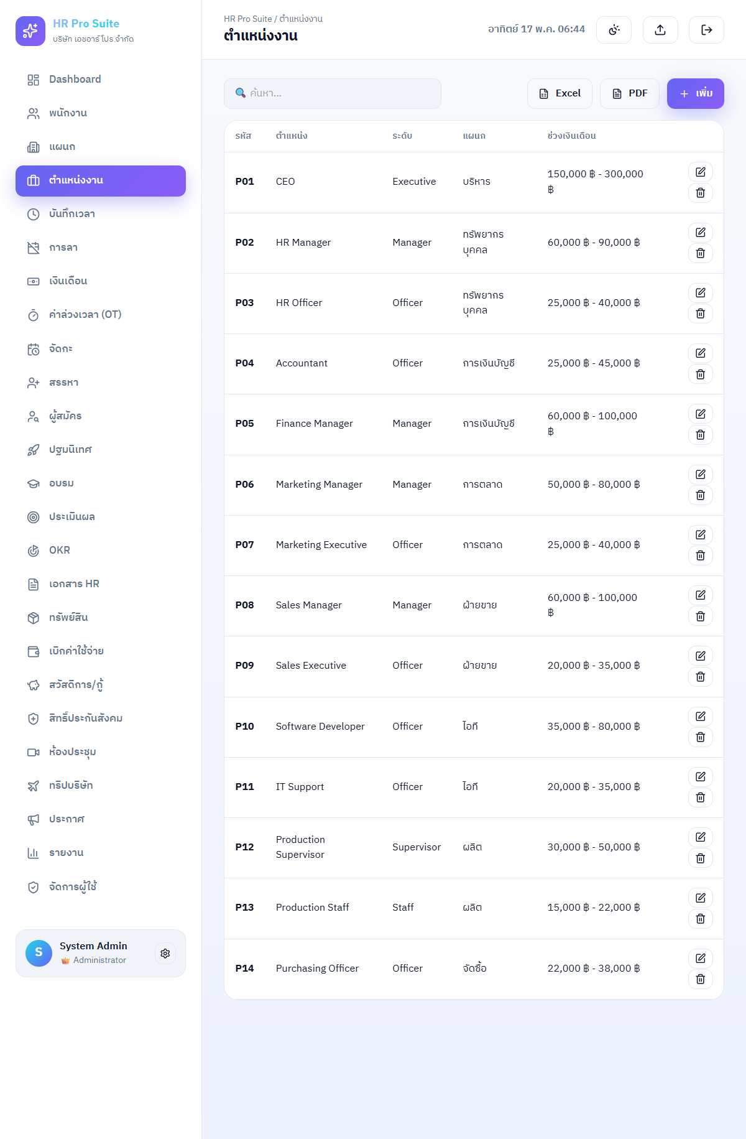Open the เอกสาร HR documents page
This screenshot has height=1139, width=746.
[x=101, y=584]
